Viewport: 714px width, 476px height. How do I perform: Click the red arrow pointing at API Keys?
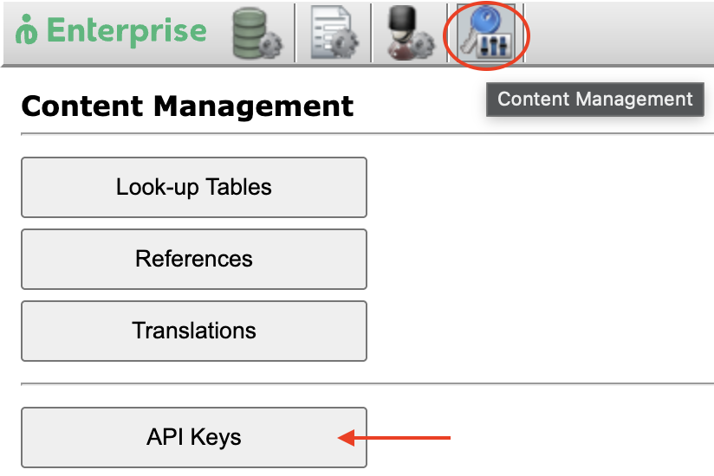394,438
